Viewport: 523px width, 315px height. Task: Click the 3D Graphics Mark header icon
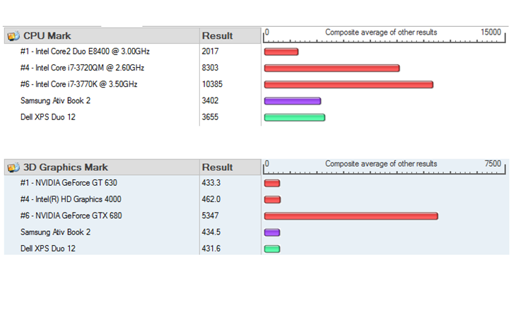point(13,167)
